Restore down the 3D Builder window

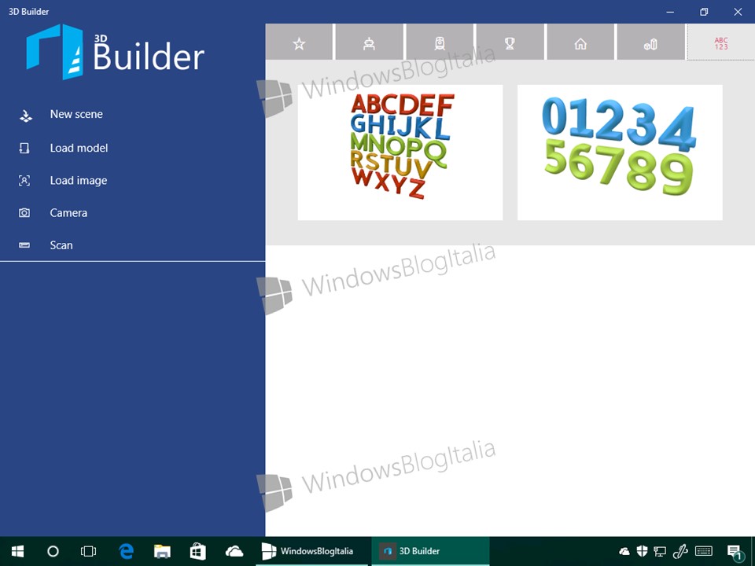click(704, 12)
